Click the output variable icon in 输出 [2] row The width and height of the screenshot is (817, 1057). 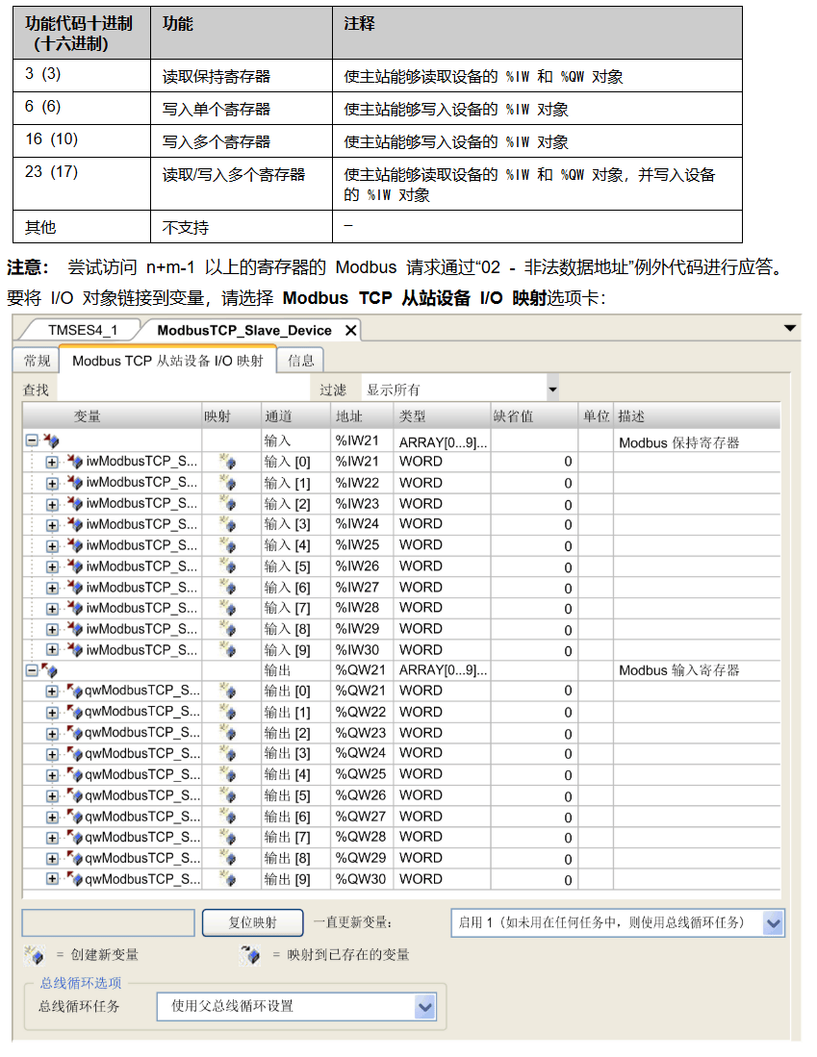pos(74,733)
